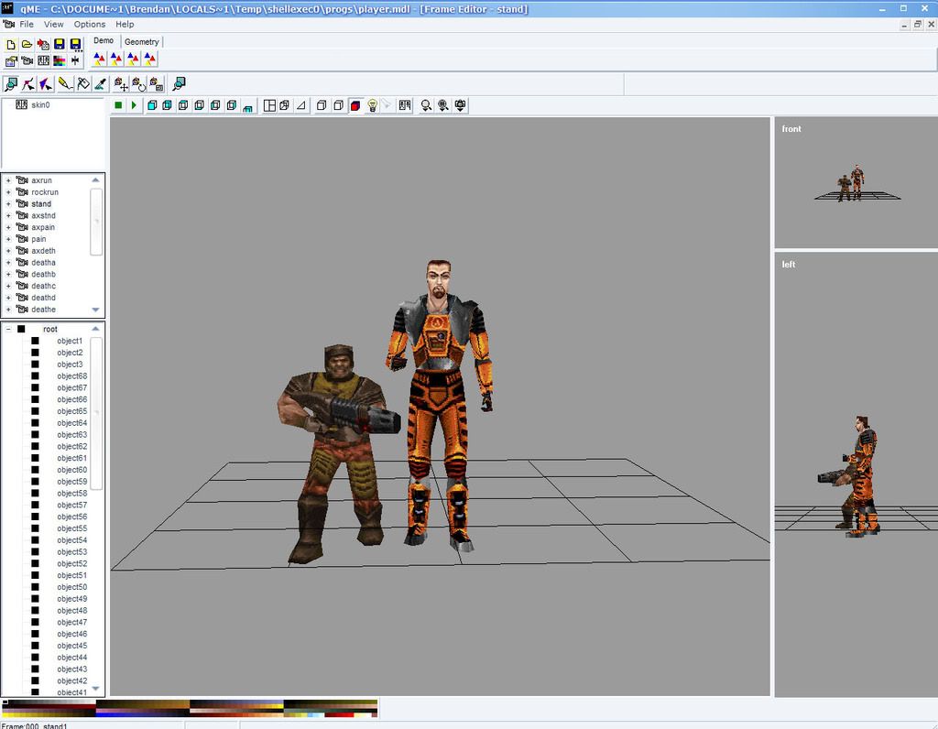Click the Save As floppy icon with dots
Screen dimensions: 938x729
tap(75, 45)
